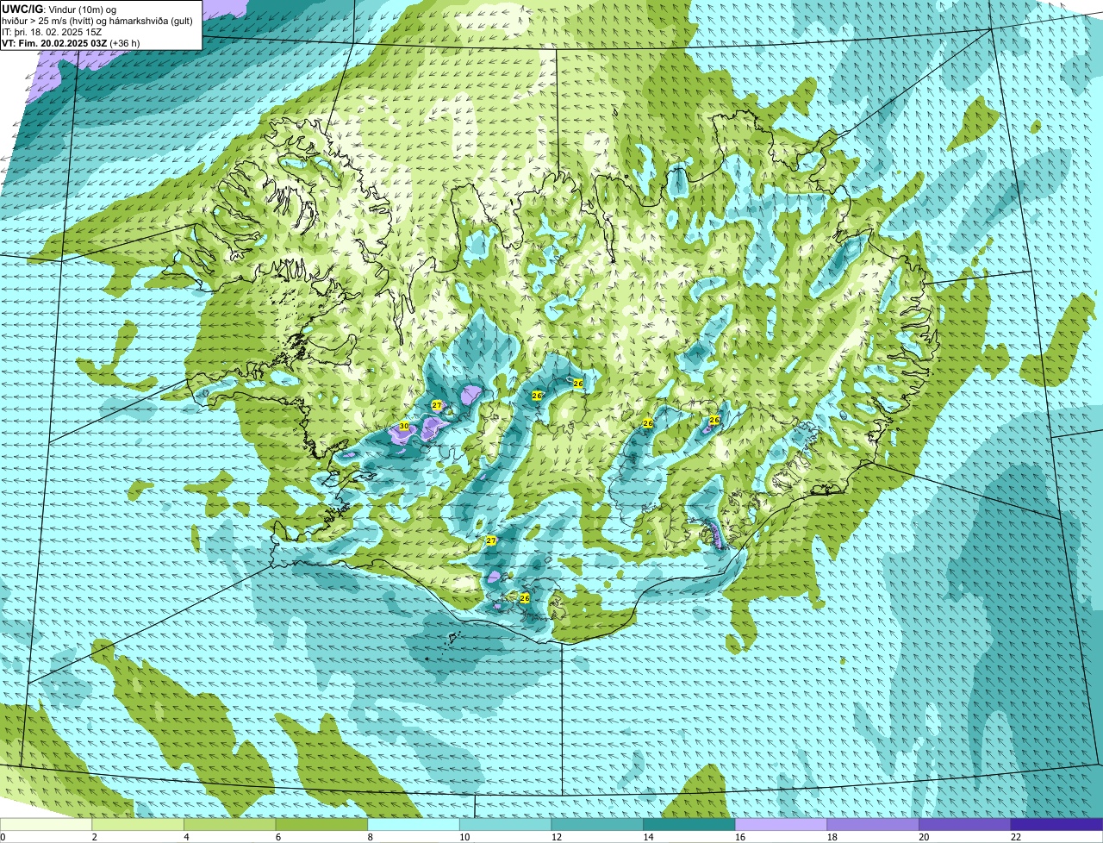Select the 2–4 m/s light yellow-green swatch
Viewport: 1103px width, 843px height.
pos(138,824)
